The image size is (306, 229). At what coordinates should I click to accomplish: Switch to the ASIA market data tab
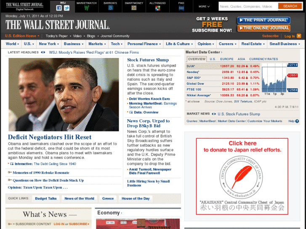241,59
